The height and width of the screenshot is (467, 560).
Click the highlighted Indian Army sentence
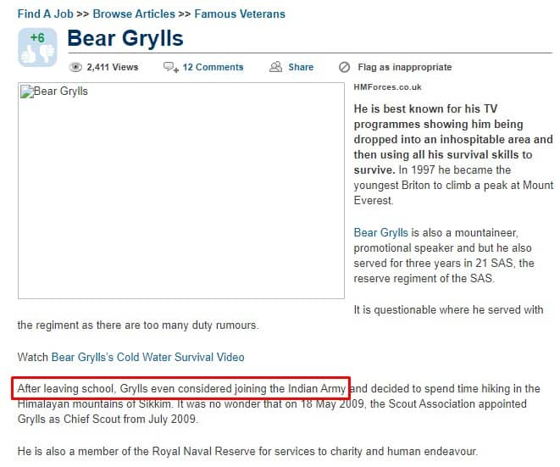[181, 388]
